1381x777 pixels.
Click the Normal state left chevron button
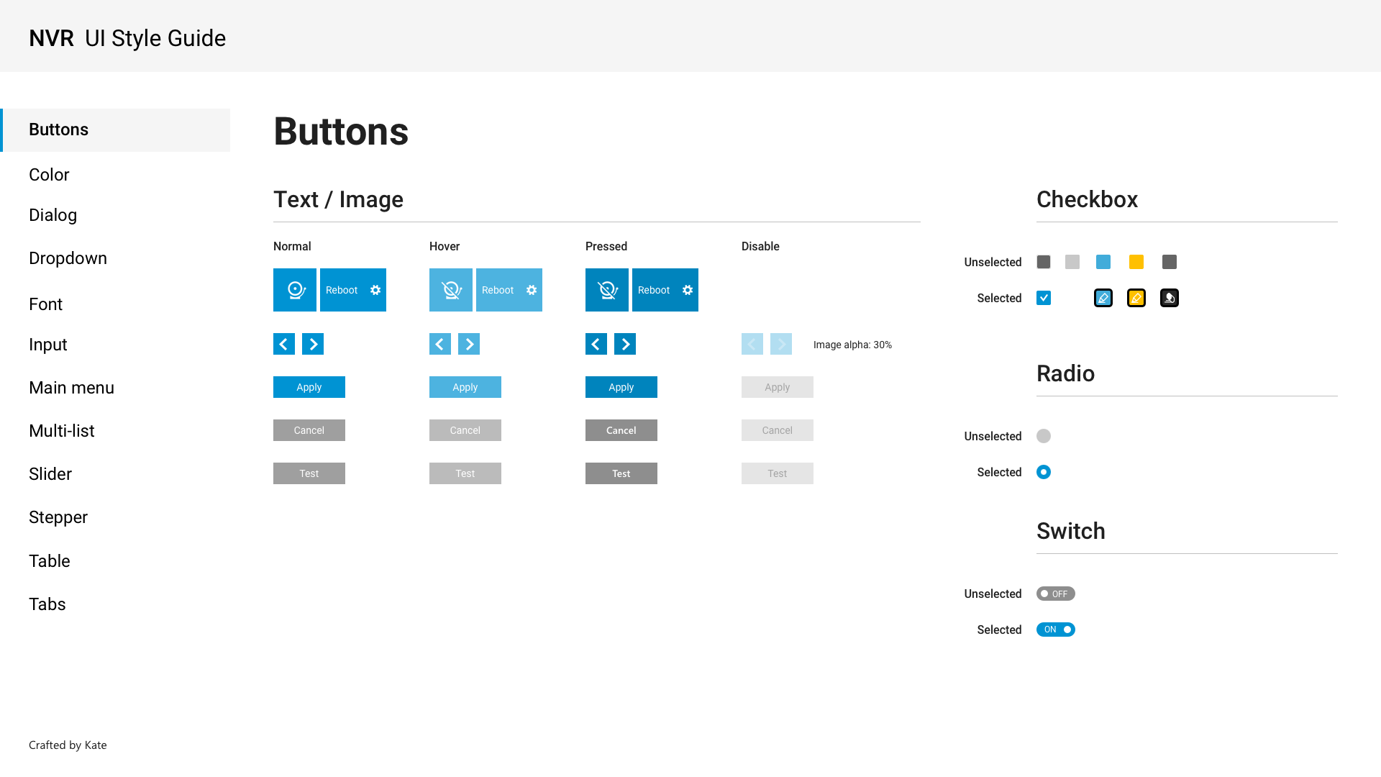point(284,344)
